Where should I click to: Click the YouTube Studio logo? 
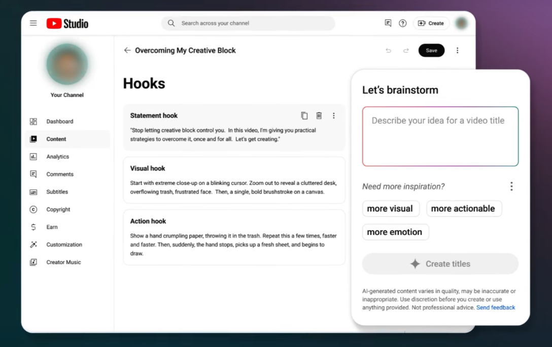click(67, 23)
